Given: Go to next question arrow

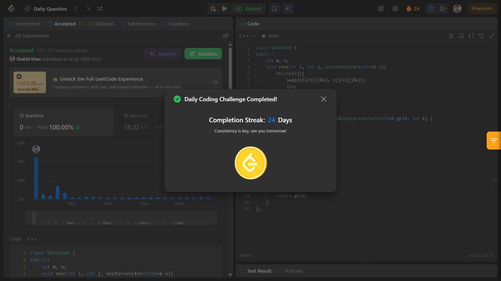Looking at the screenshot, I should tap(88, 8).
